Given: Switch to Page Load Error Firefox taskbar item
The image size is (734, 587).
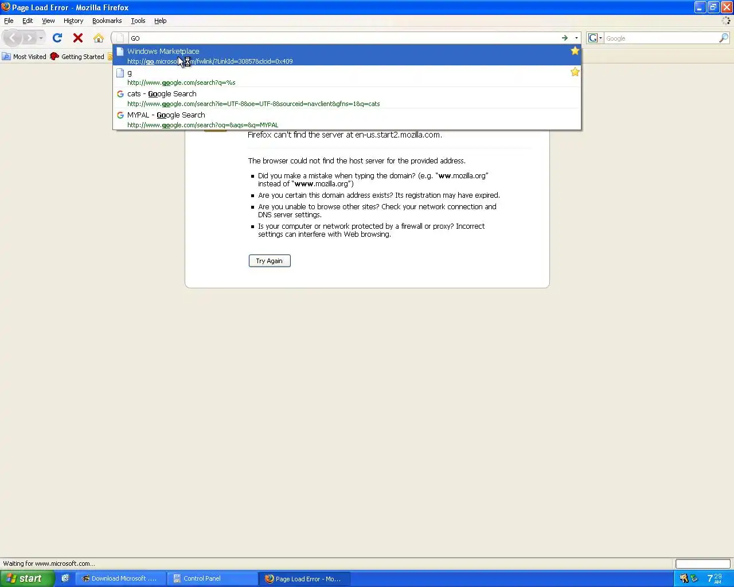Looking at the screenshot, I should pos(304,578).
